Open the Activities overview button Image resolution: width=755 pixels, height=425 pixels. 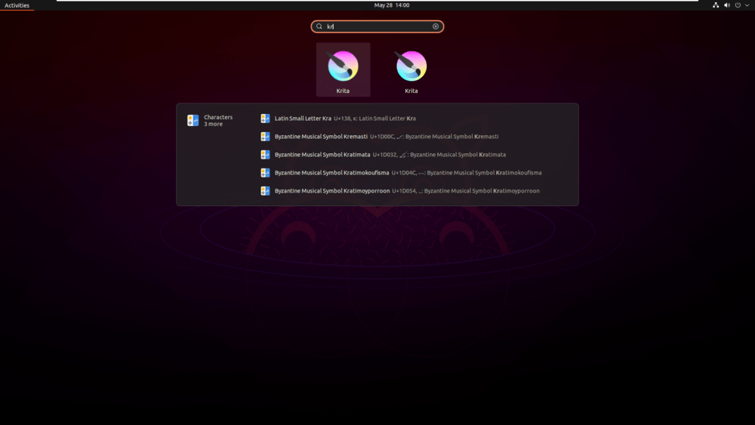coord(17,5)
